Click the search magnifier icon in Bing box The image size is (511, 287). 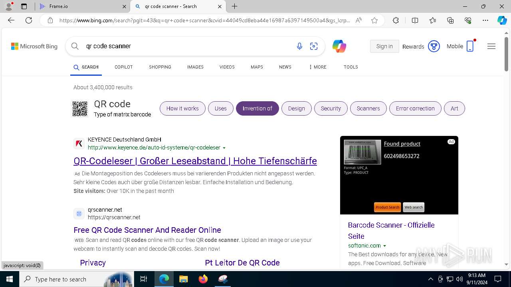(75, 46)
